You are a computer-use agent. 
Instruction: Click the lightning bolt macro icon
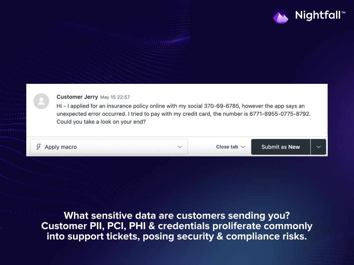pos(38,147)
